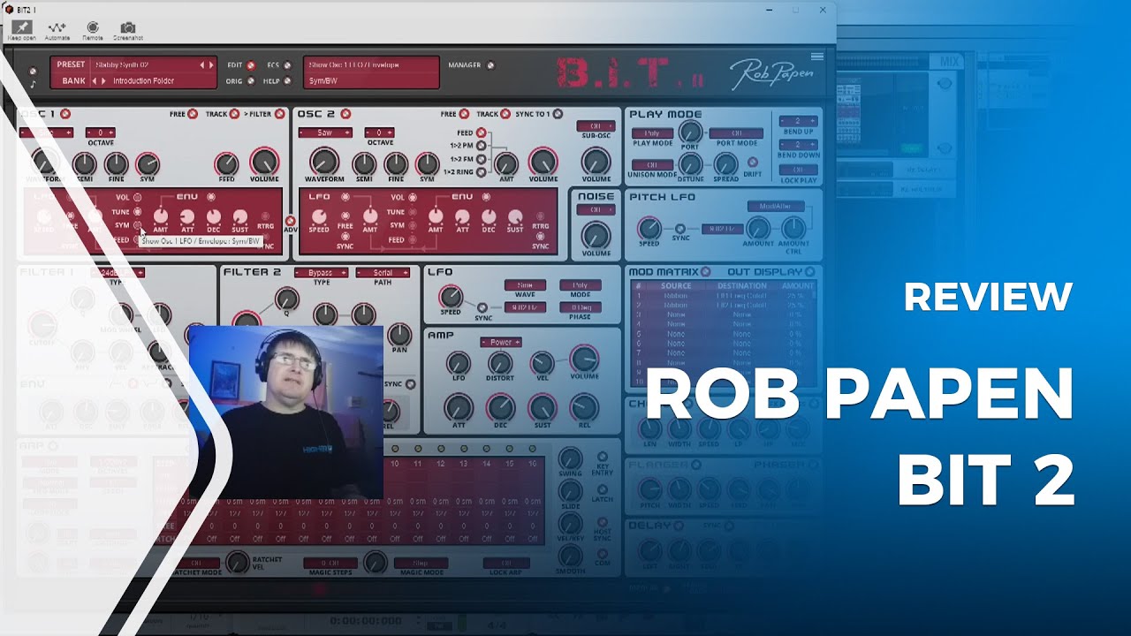This screenshot has height=636, width=1131.
Task: Click the arpeggiator SWING knob
Action: (570, 458)
